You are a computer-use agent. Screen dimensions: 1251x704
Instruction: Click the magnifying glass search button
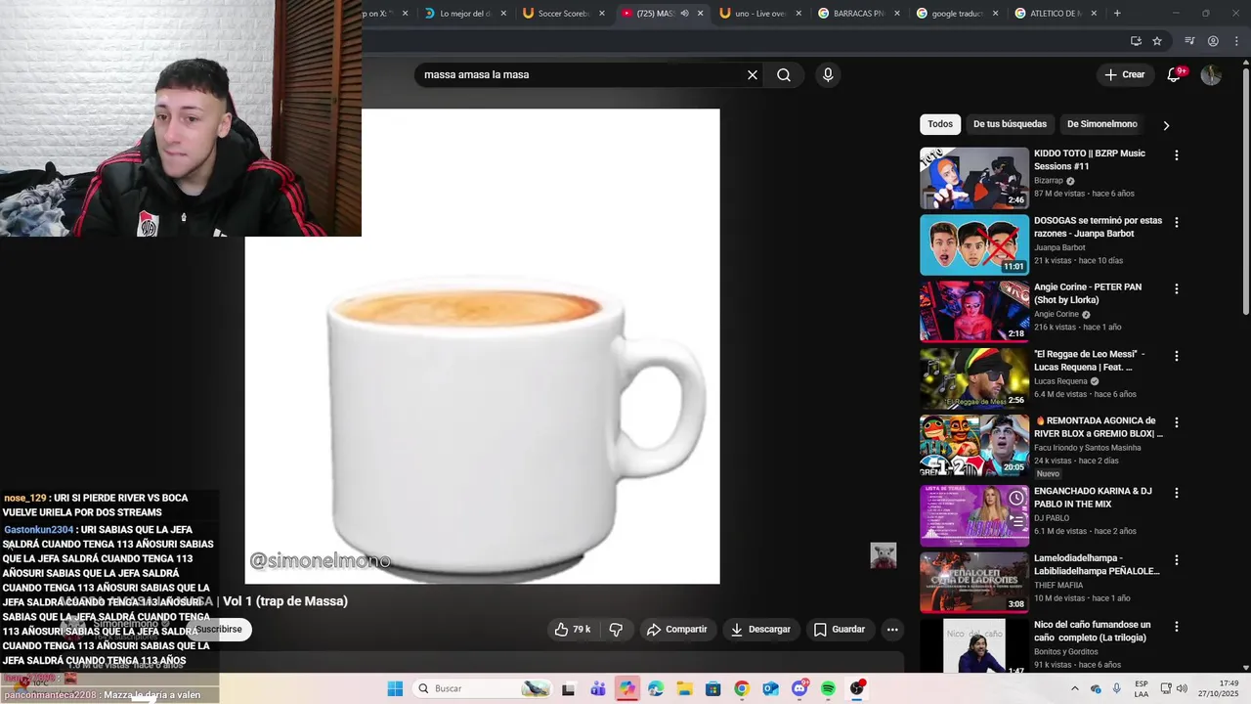[784, 75]
